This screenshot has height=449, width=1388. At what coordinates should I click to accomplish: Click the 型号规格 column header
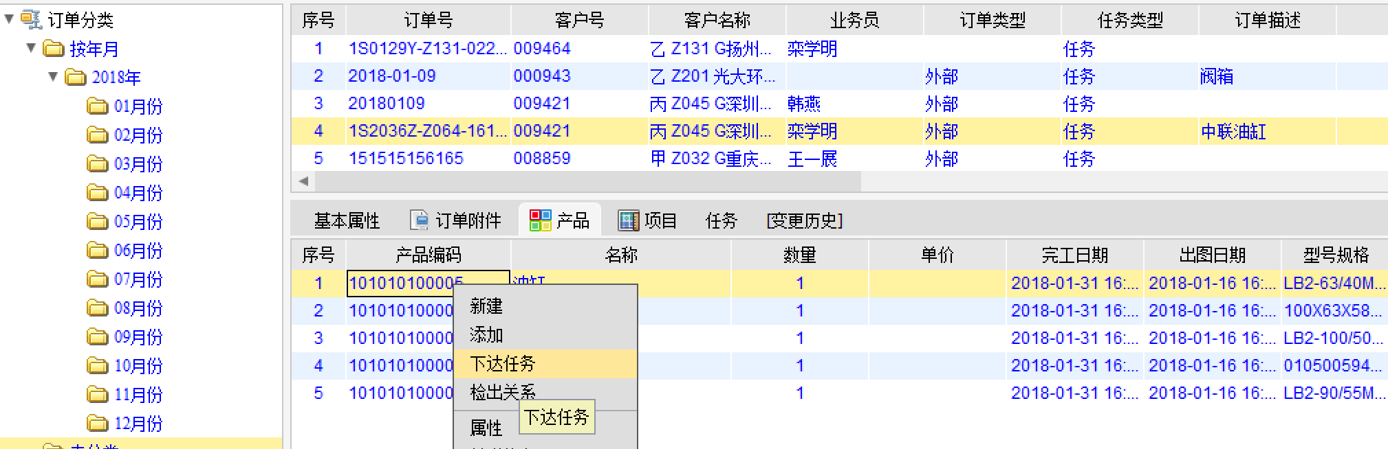[x=1335, y=255]
